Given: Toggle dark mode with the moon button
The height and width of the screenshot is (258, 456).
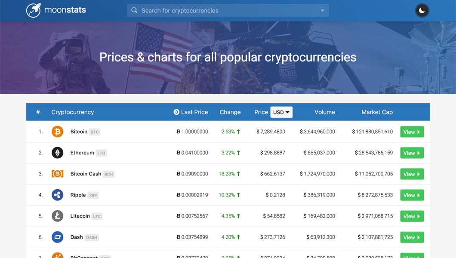Looking at the screenshot, I should 422,11.
